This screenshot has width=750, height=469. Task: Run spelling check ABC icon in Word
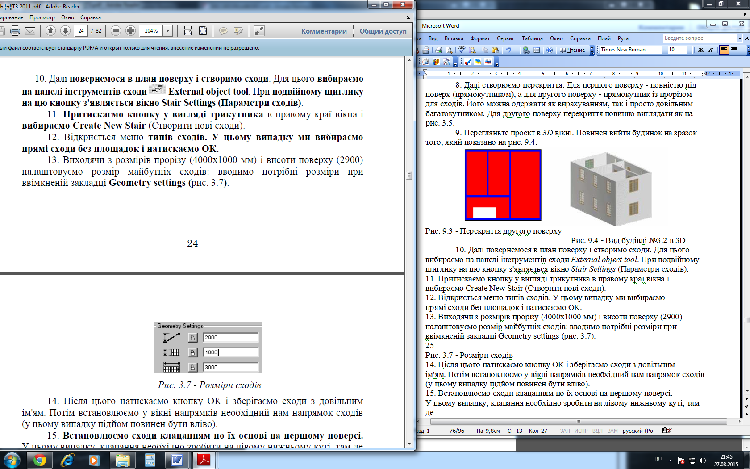(x=462, y=50)
